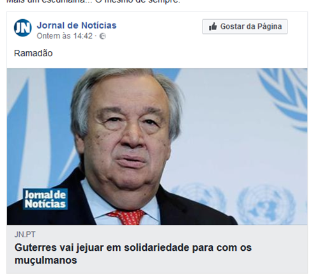The width and height of the screenshot is (313, 279).
Task: Click the JN.PT source domain label
Action: pyautogui.click(x=25, y=234)
